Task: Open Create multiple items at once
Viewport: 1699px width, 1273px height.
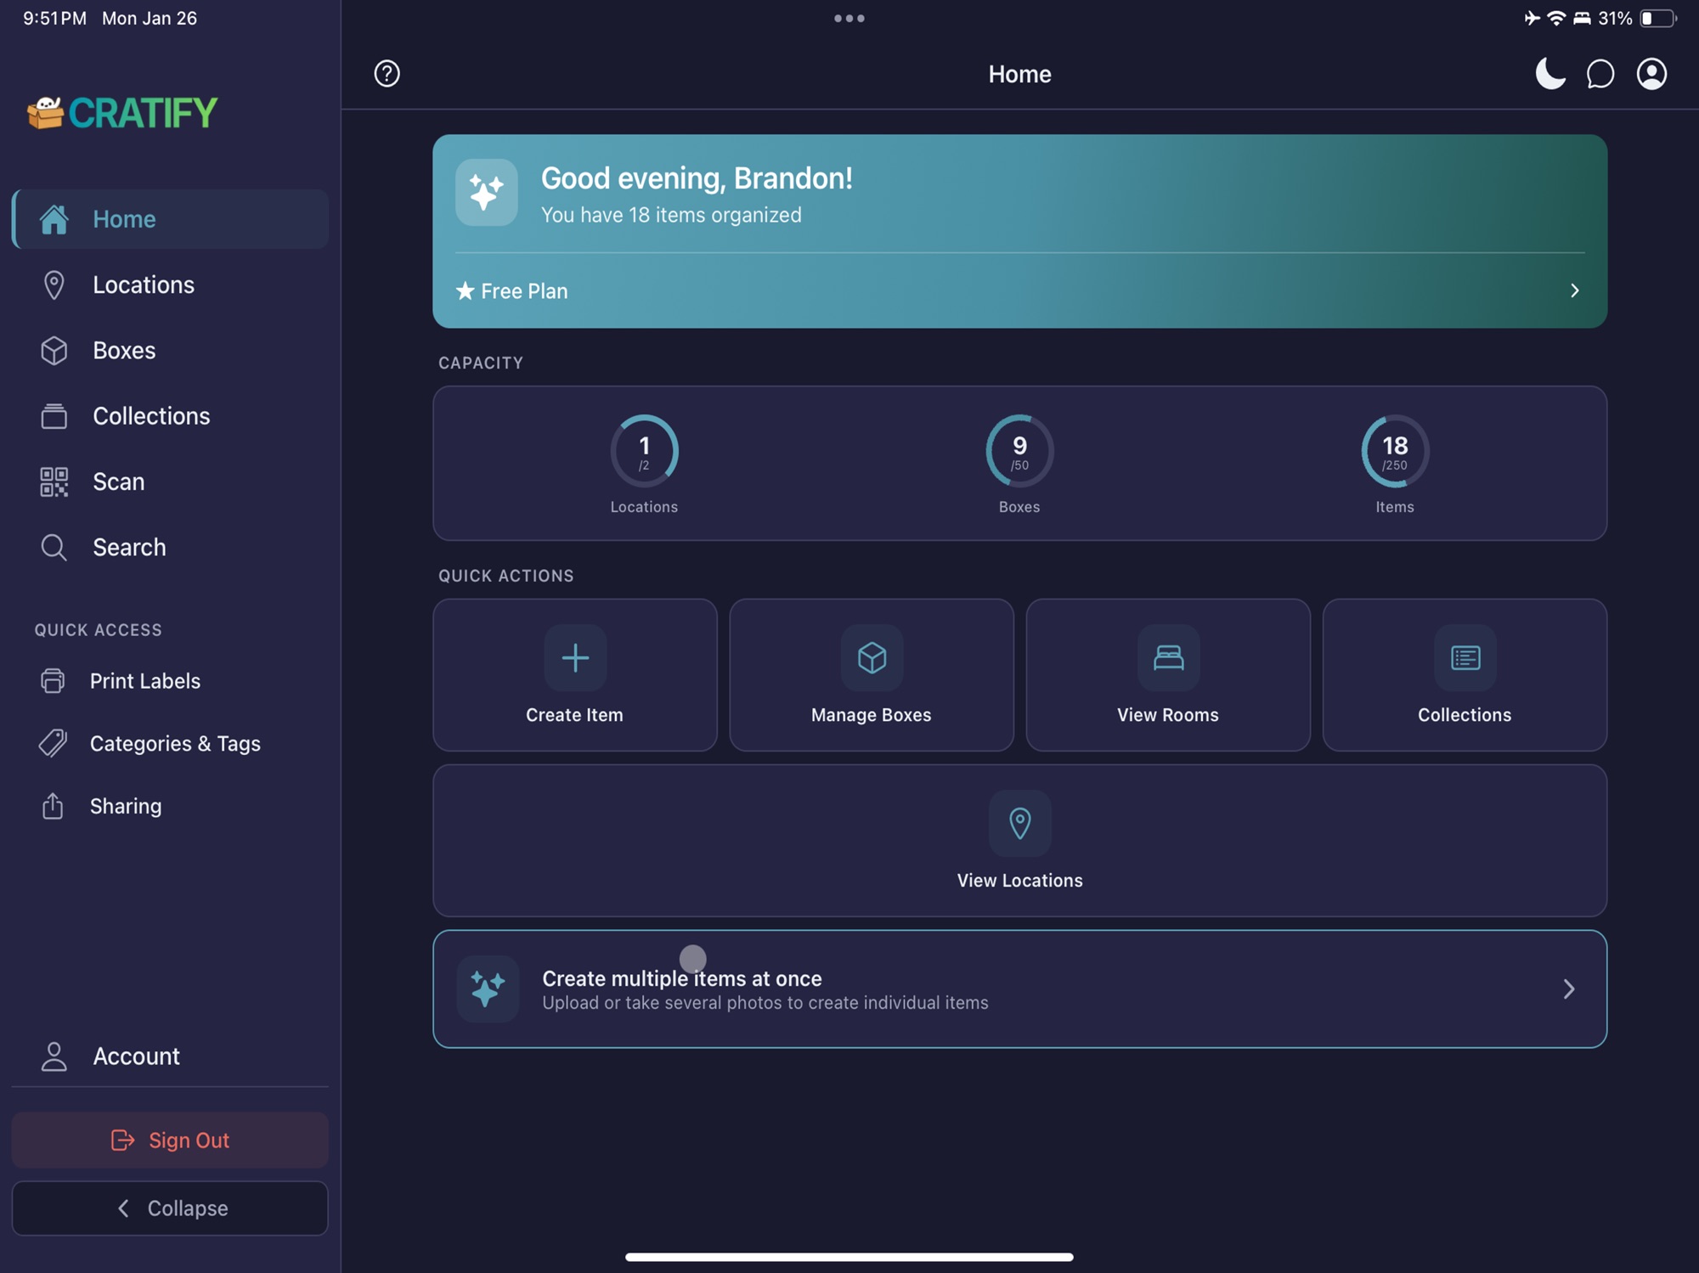Action: (1019, 989)
